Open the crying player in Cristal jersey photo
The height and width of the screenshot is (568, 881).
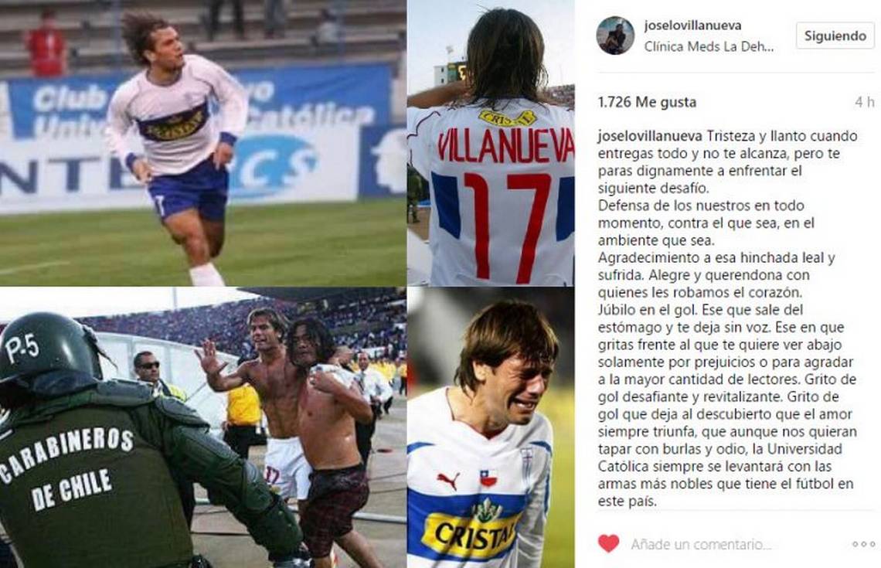coord(491,427)
